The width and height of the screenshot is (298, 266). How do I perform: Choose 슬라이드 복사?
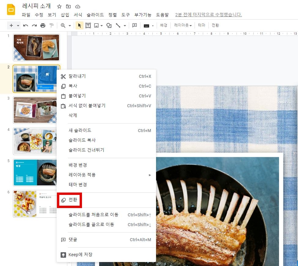tap(106, 140)
